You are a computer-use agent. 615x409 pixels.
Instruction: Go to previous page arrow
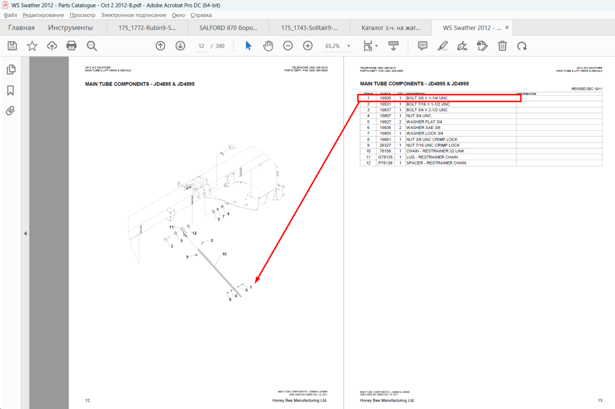coord(161,46)
